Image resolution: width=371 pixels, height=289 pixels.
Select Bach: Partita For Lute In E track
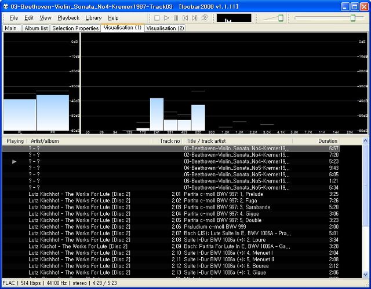171,247
